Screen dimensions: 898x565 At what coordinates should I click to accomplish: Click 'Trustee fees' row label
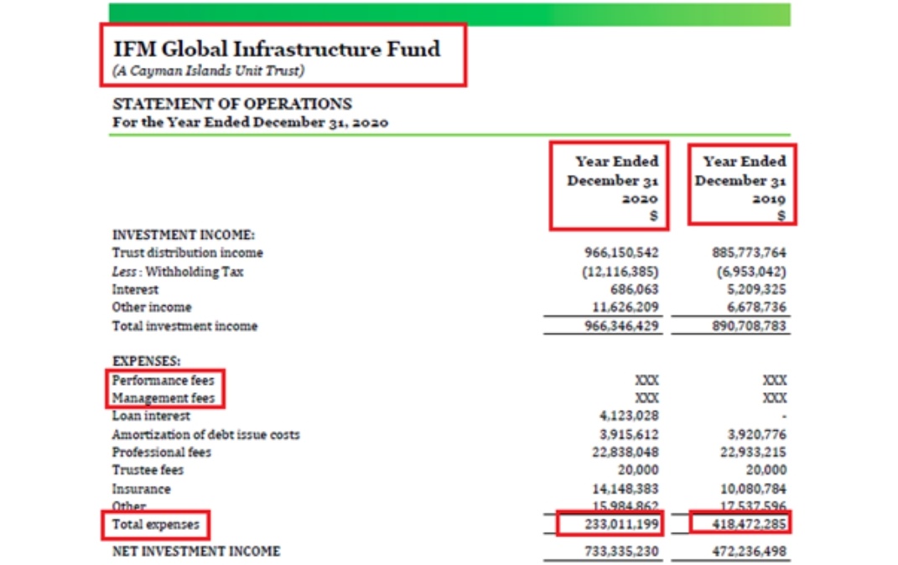pos(148,470)
